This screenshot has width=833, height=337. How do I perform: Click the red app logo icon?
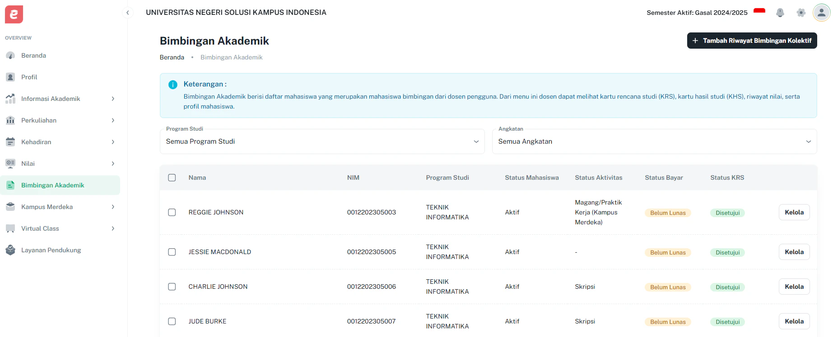(14, 14)
